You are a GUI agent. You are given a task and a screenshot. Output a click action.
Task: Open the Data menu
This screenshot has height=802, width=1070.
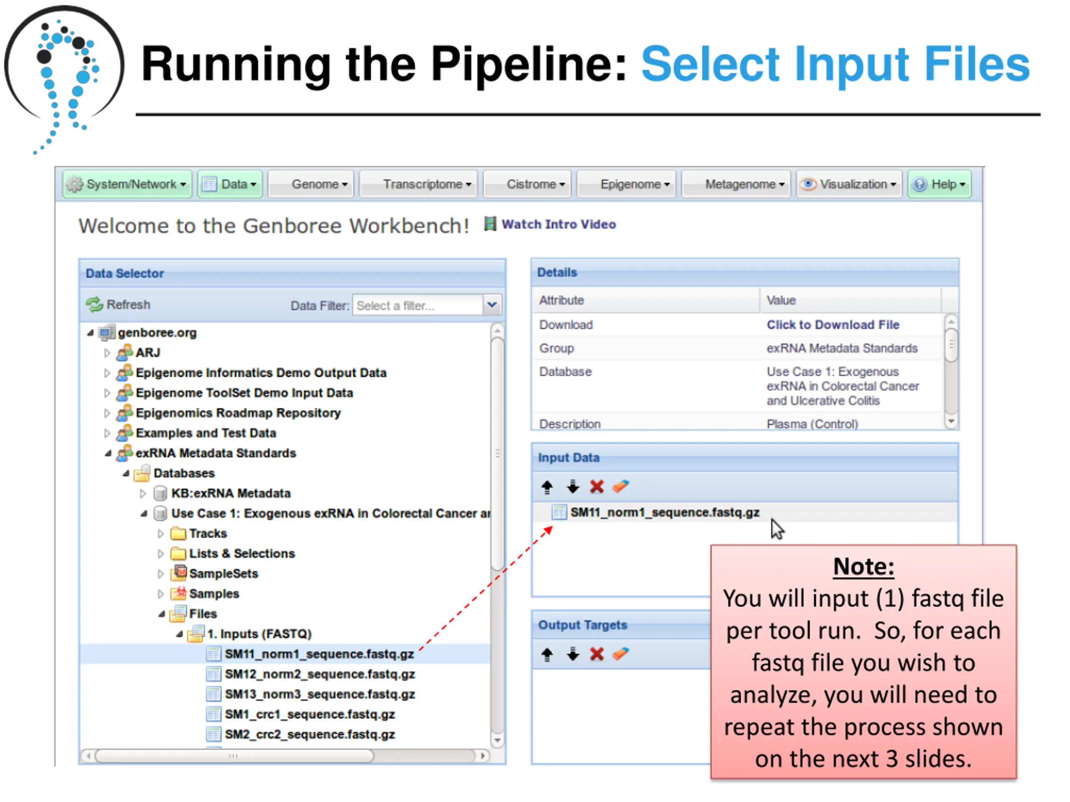click(230, 184)
